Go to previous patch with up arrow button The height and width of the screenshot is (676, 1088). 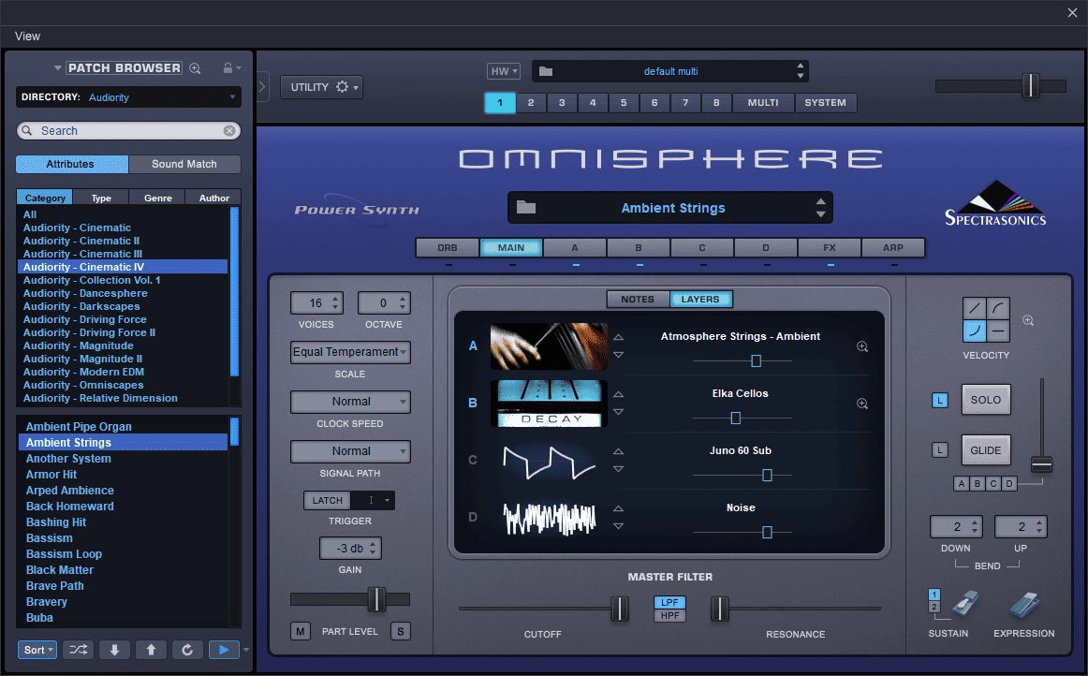click(x=151, y=650)
